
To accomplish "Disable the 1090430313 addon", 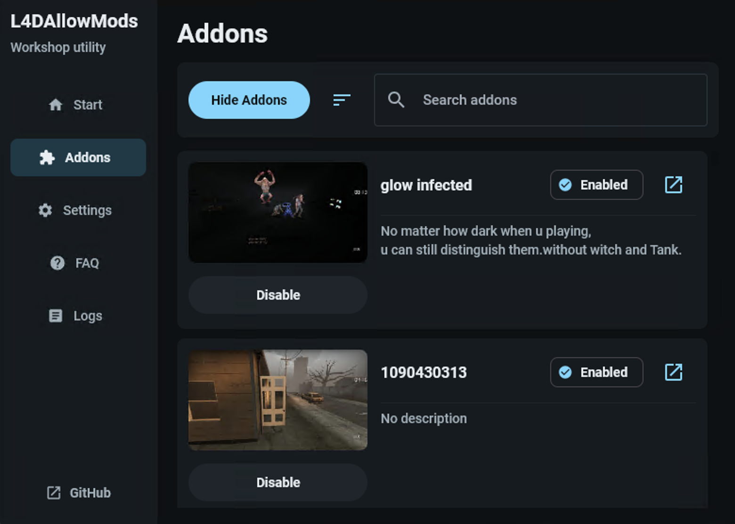I will pyautogui.click(x=278, y=483).
